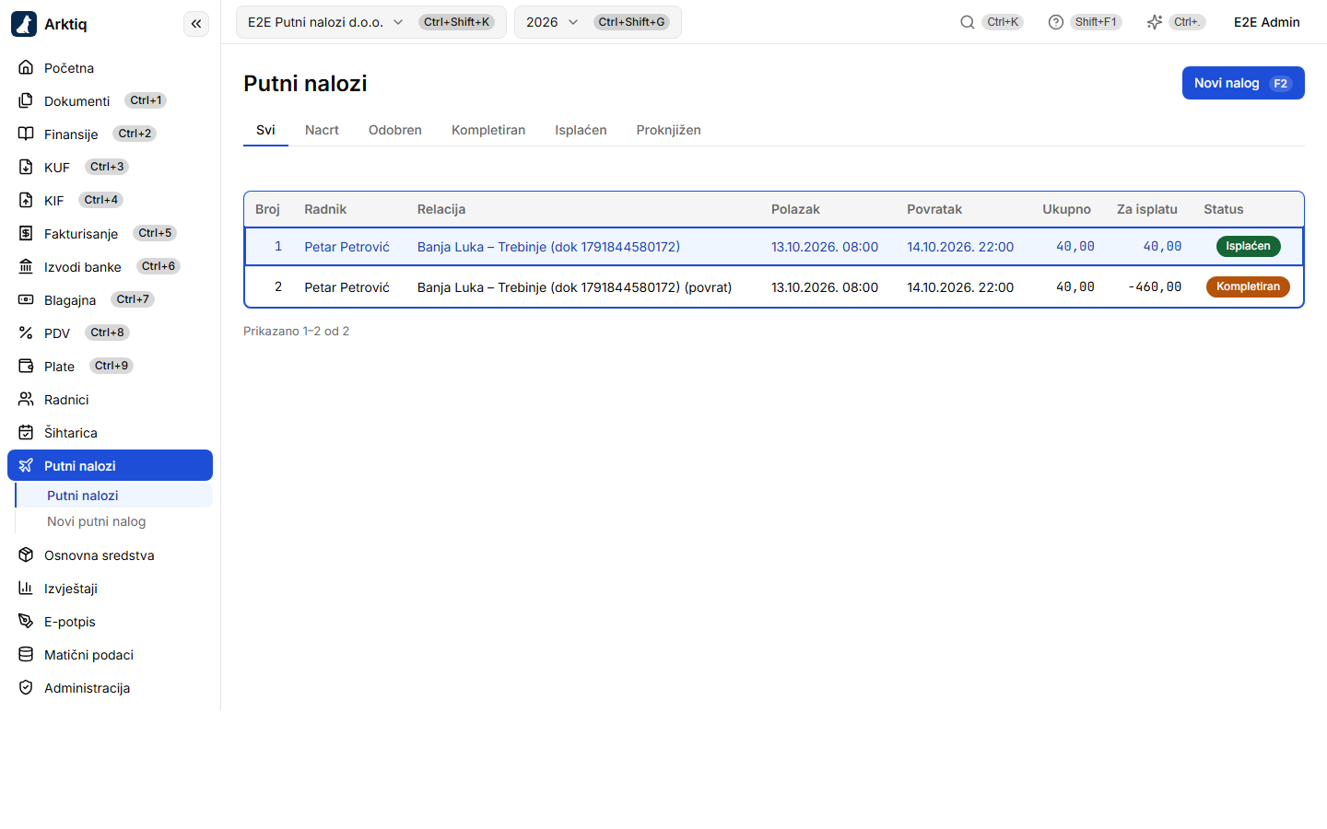Open the 2026 year dropdown
Image resolution: width=1327 pixels, height=829 pixels.
[x=598, y=22]
